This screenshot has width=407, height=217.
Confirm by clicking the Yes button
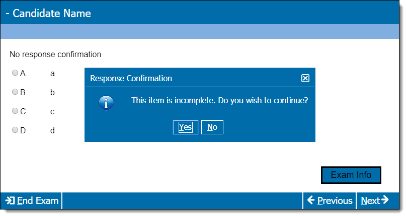click(185, 127)
